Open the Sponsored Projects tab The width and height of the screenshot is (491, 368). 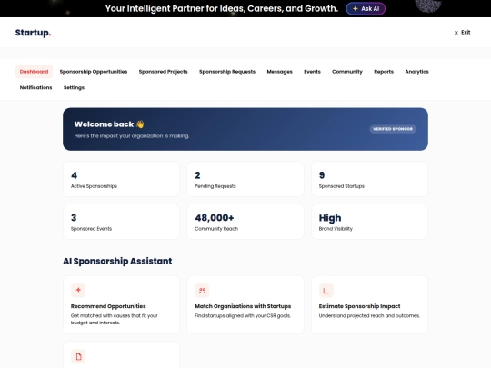(163, 72)
